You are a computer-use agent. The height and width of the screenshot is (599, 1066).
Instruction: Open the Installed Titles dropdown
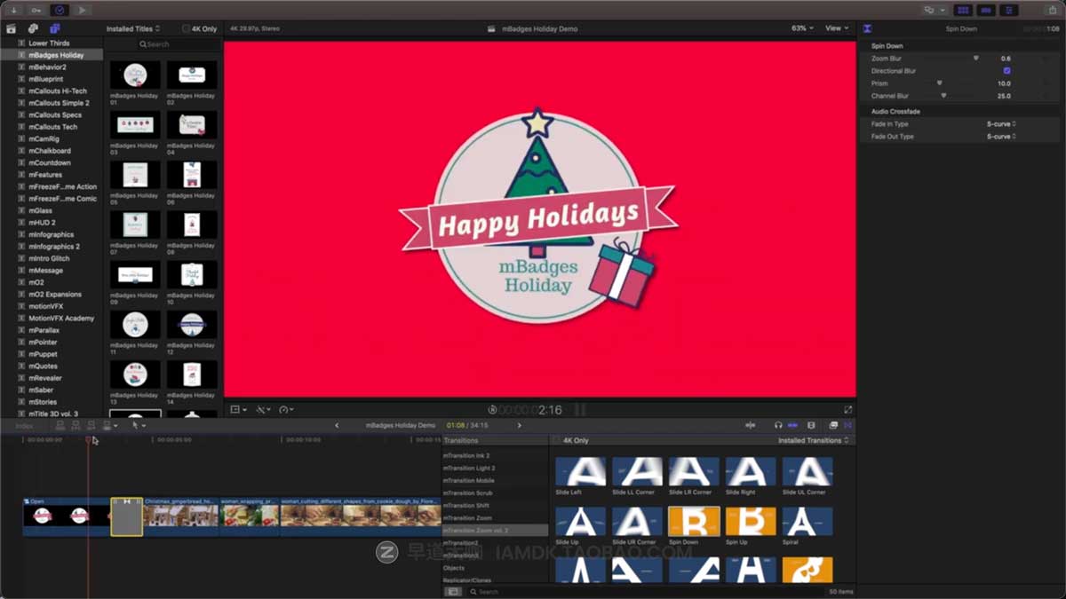tap(133, 28)
